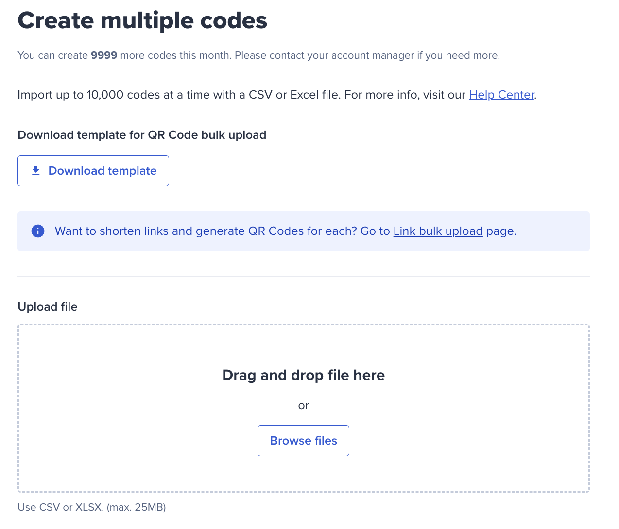Click the Upload file section label
This screenshot has height=529, width=619.
[48, 307]
